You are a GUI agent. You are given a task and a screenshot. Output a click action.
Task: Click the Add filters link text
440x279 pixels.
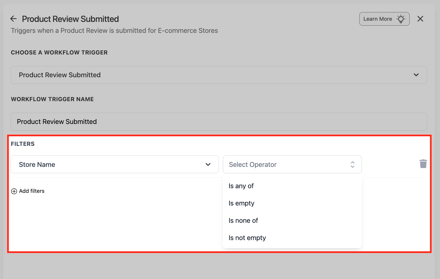[x=32, y=191]
